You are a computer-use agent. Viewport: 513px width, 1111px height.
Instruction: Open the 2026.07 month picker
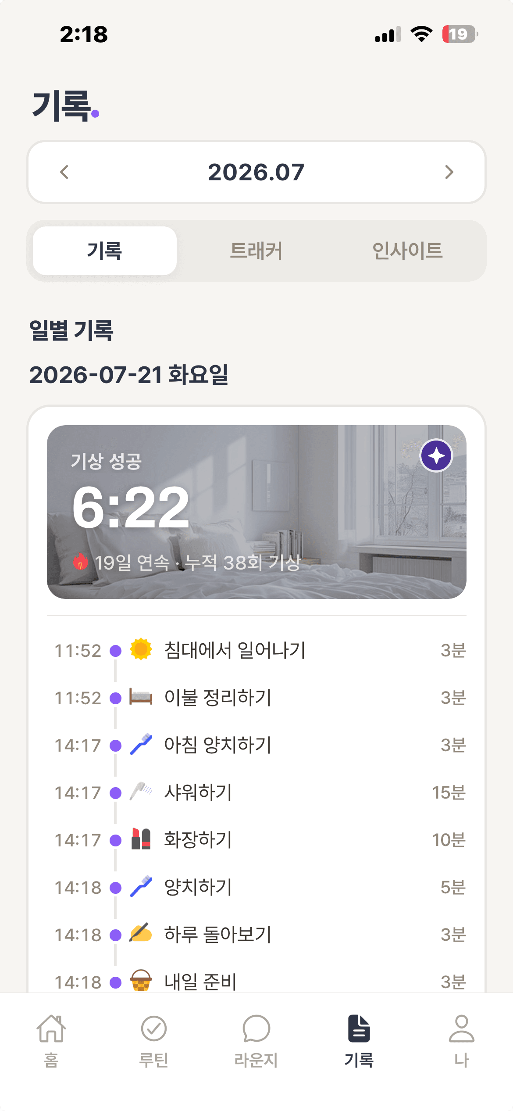(256, 172)
